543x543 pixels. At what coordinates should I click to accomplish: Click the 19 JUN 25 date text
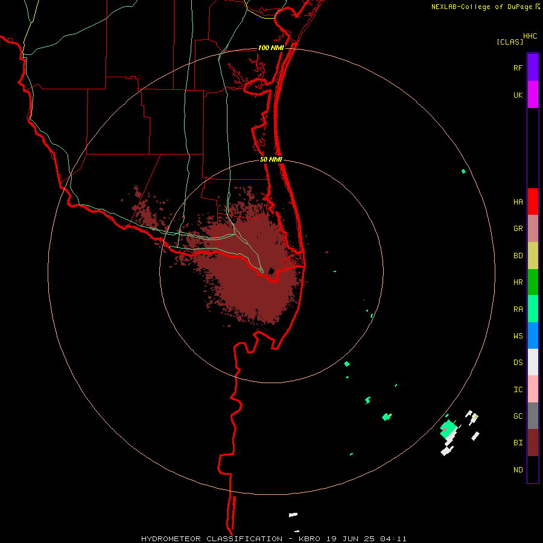click(x=351, y=539)
